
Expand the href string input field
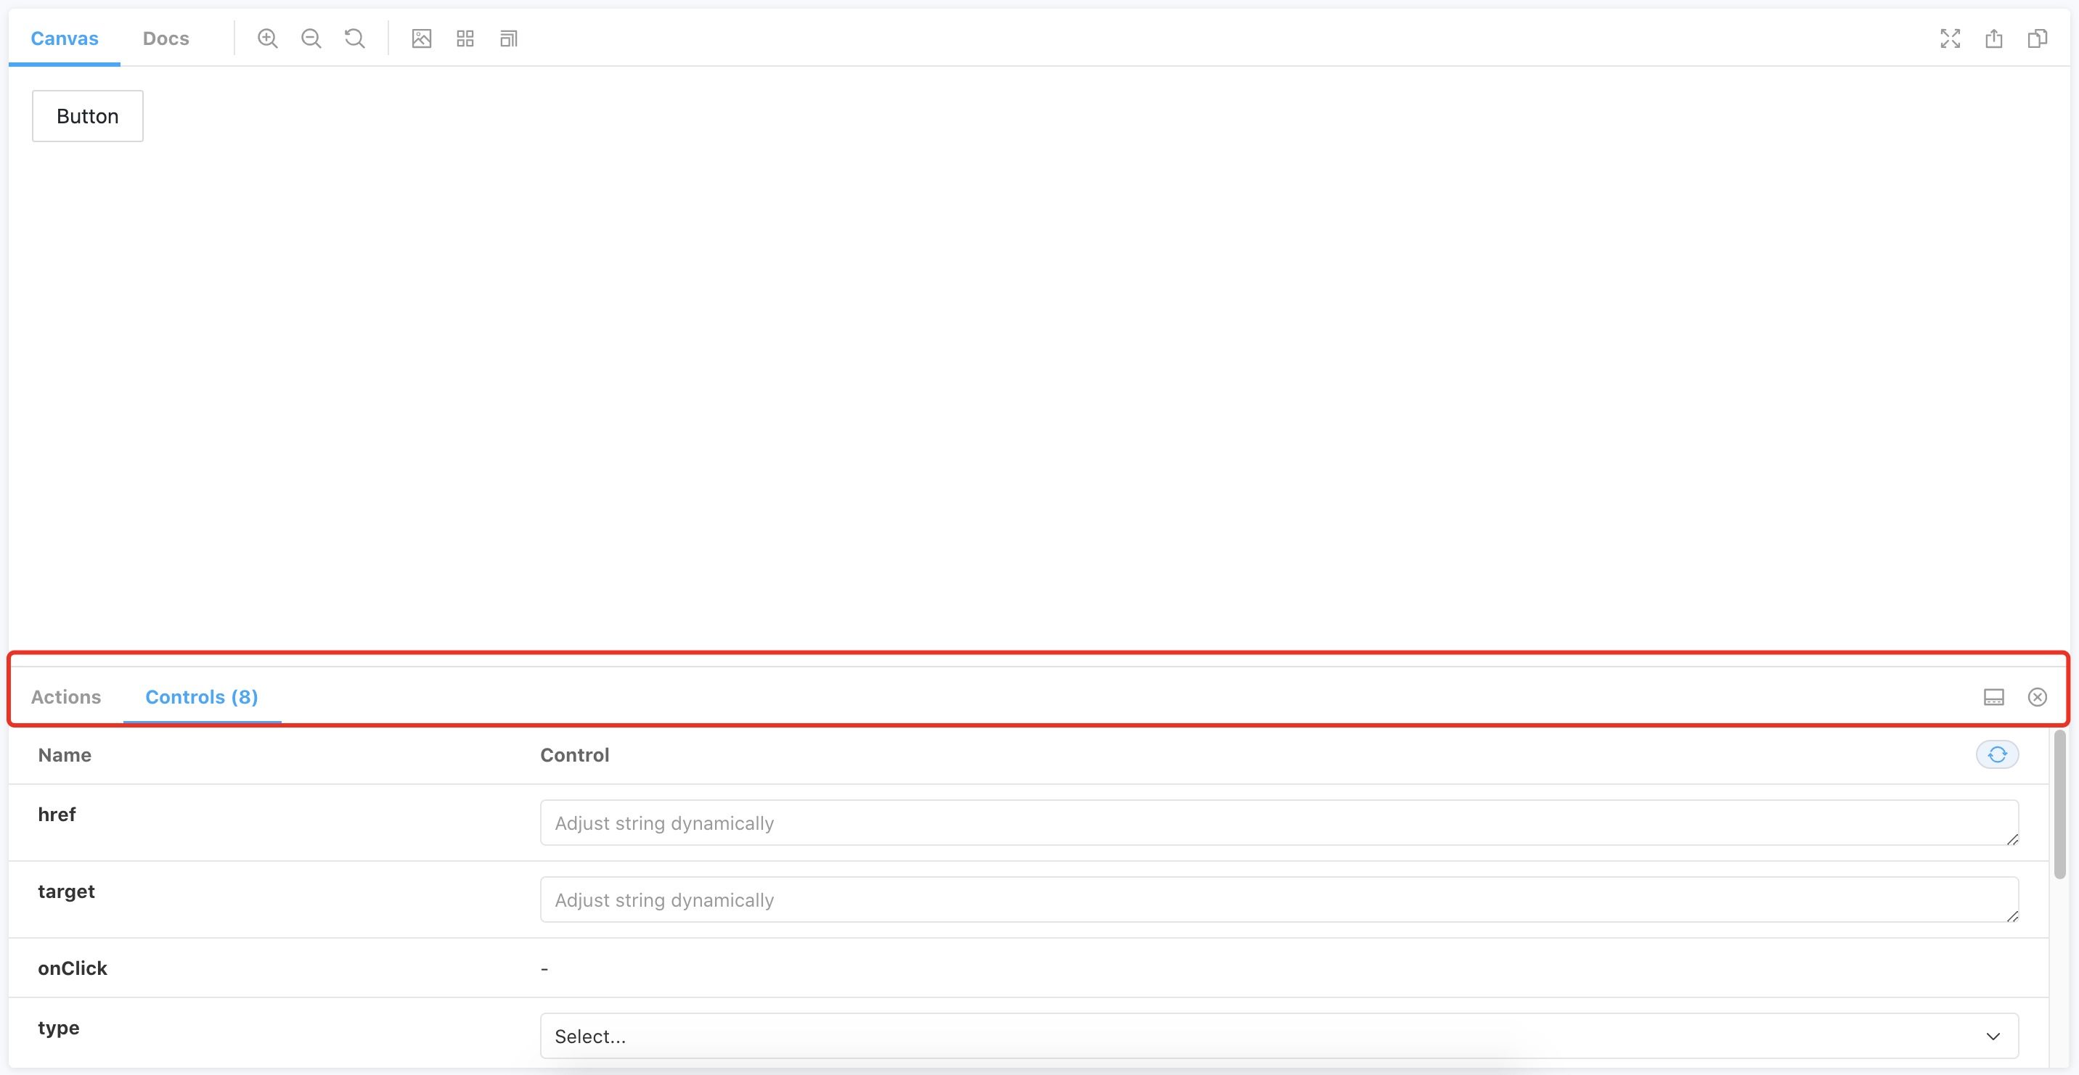[2011, 839]
